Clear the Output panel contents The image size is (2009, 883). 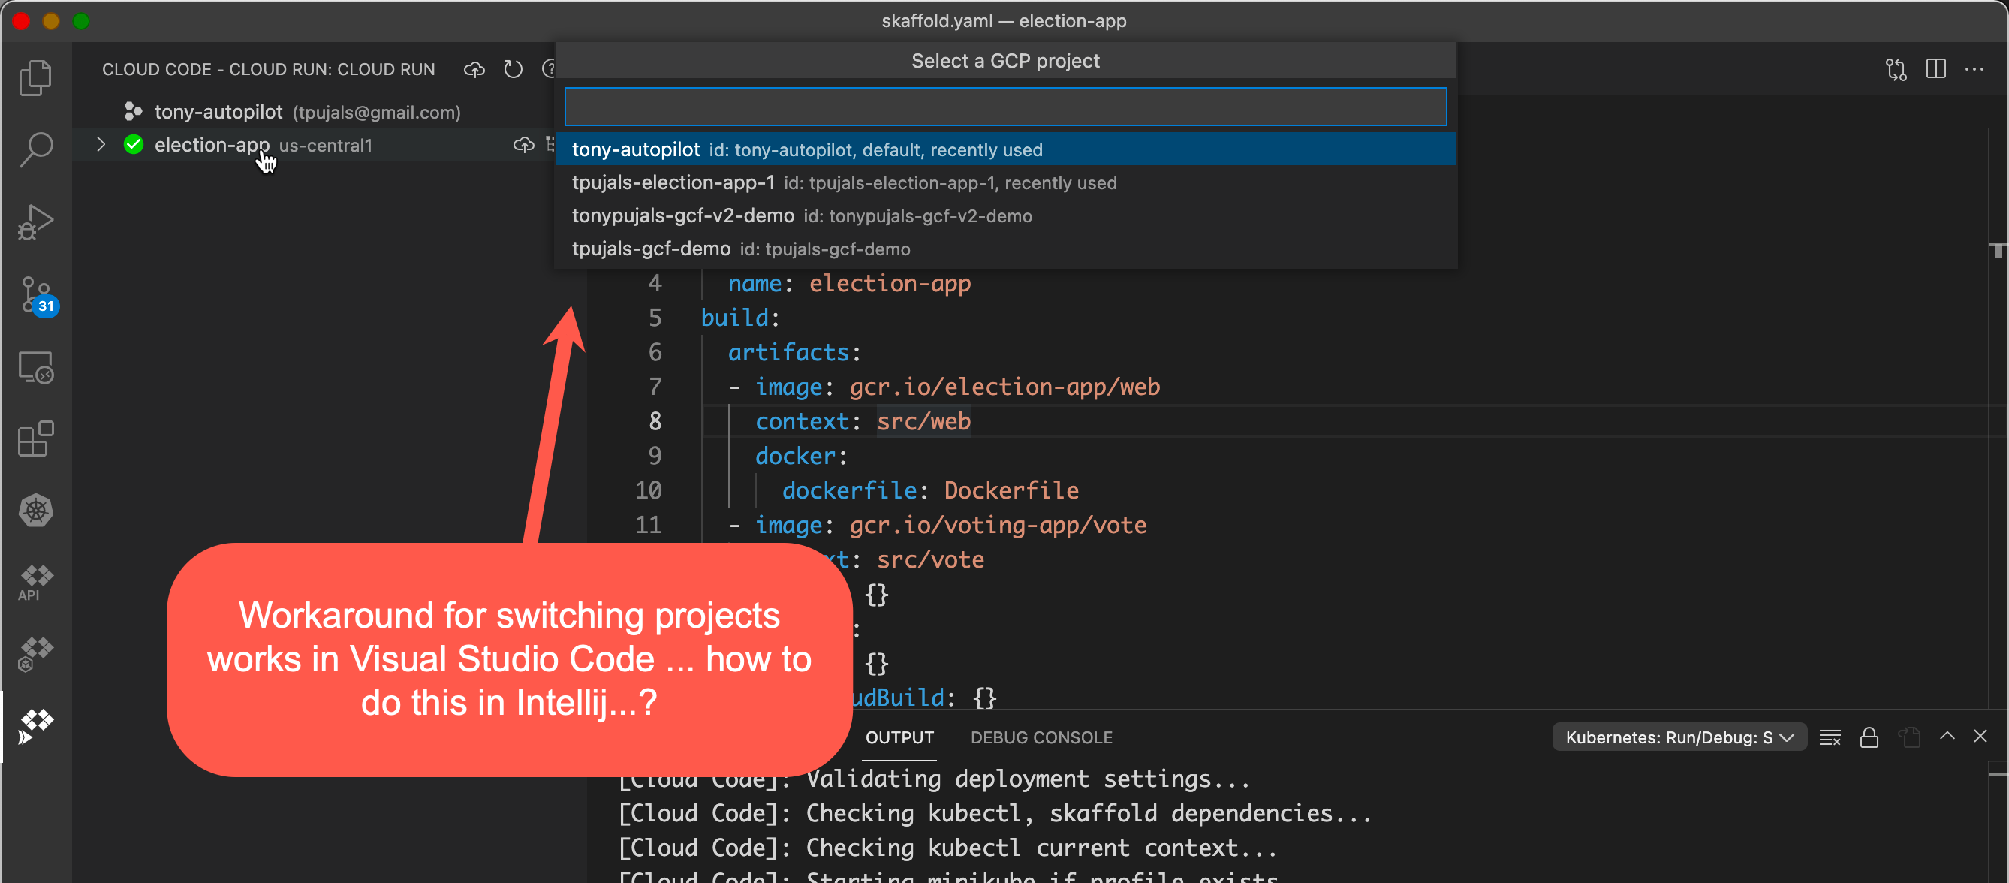(1830, 737)
